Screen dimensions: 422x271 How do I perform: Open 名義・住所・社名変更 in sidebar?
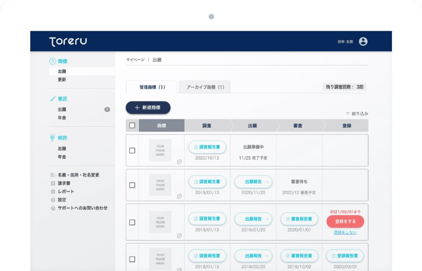[x=78, y=175]
